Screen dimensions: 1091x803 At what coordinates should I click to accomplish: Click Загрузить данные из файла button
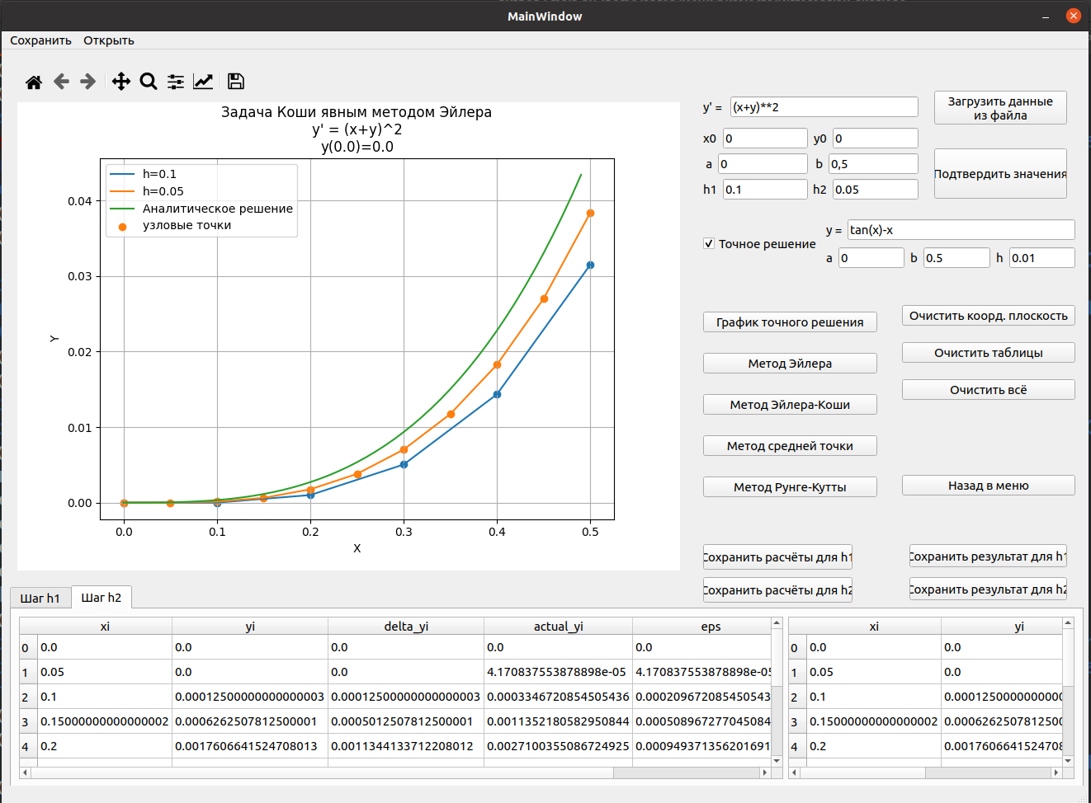pos(1000,108)
